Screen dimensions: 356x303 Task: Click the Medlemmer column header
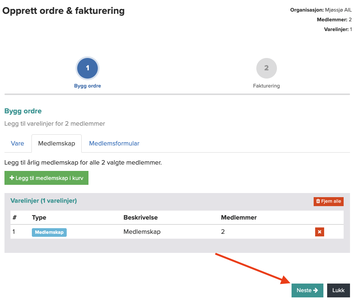point(239,218)
